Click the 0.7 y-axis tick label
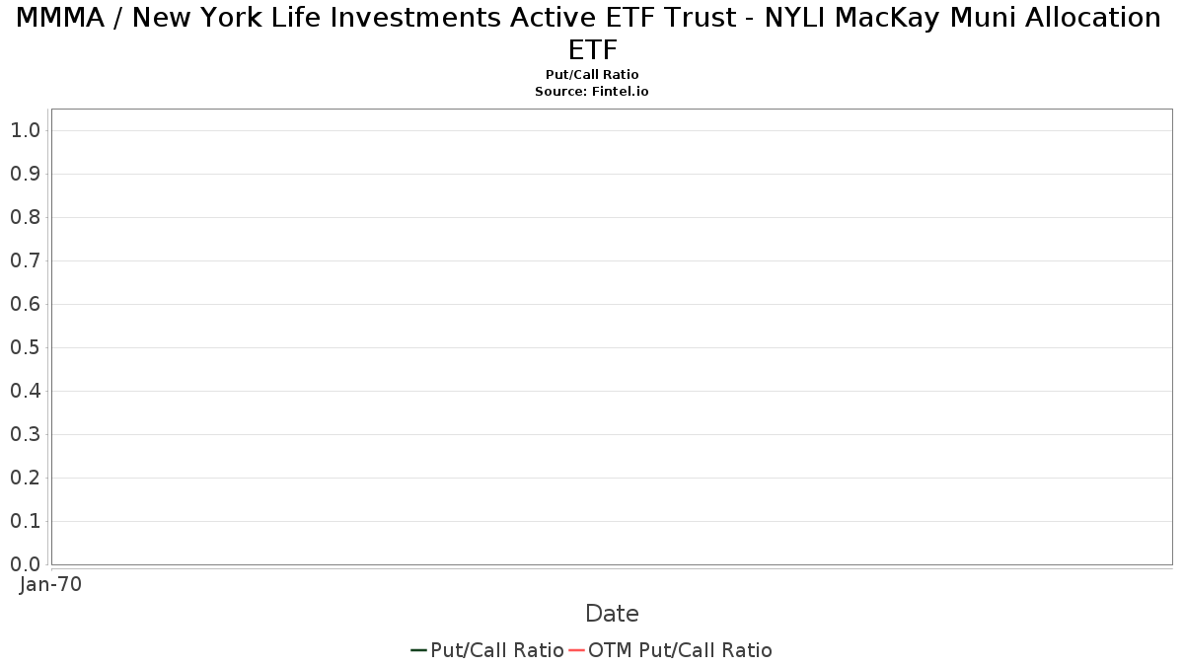 point(25,260)
